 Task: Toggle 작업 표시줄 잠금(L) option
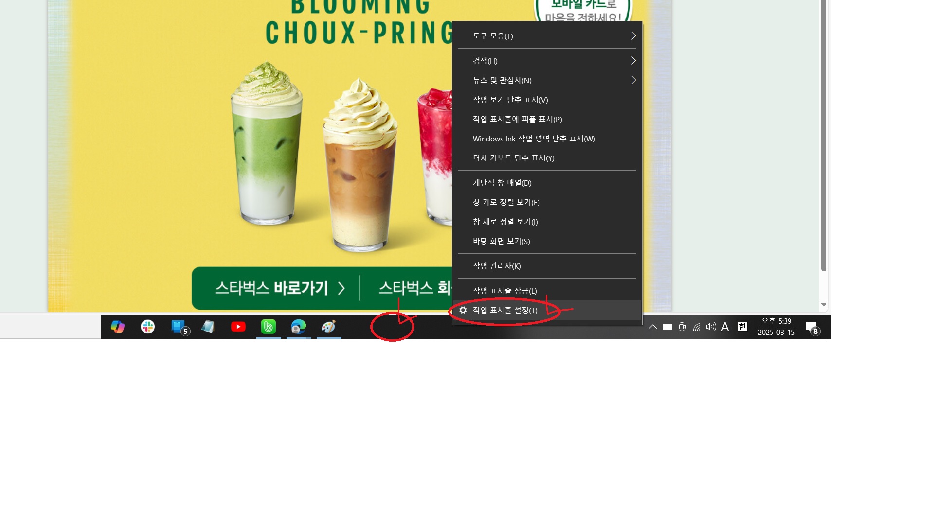tap(504, 291)
